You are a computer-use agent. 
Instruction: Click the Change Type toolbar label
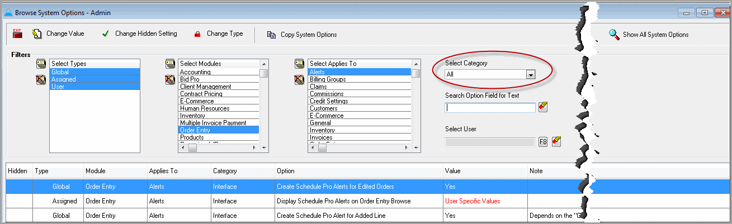pos(225,34)
